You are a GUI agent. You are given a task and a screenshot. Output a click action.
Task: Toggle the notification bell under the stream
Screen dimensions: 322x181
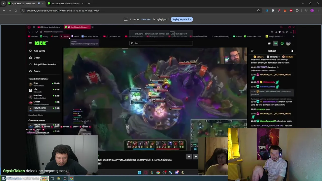[189, 157]
